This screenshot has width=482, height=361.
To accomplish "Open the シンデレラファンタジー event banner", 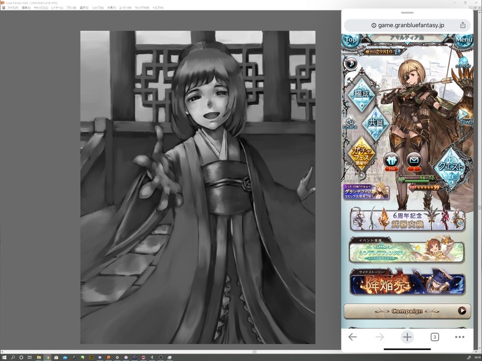I will (x=407, y=251).
